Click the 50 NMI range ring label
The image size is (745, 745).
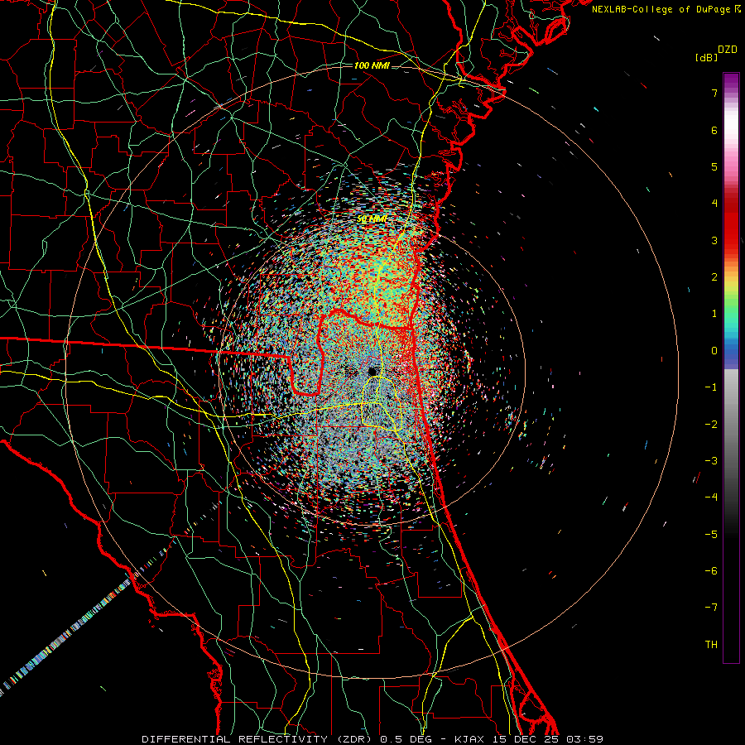pos(372,219)
